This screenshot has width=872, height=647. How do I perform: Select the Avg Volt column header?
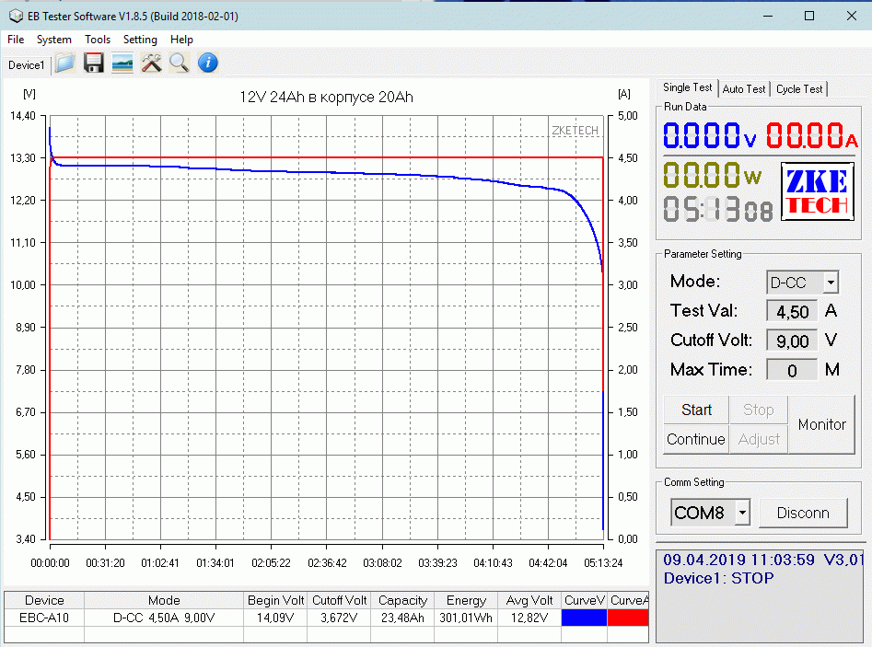[x=529, y=600]
